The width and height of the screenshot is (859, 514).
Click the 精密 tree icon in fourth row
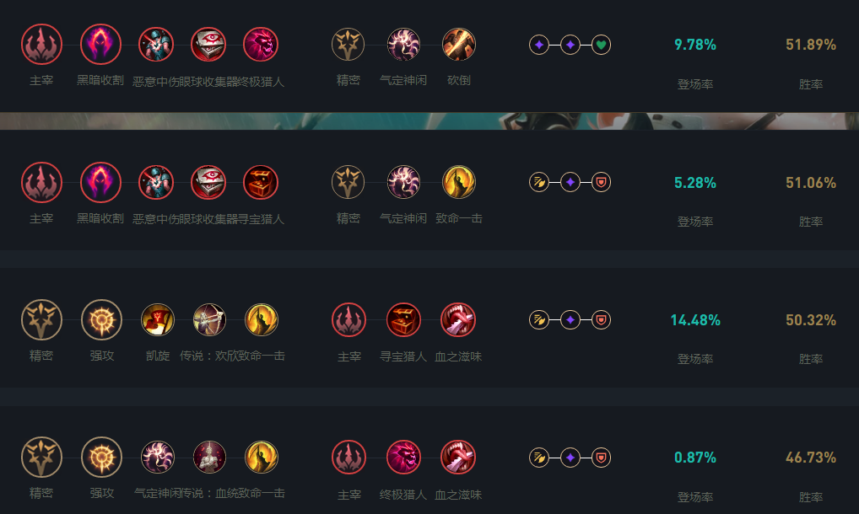click(x=41, y=458)
